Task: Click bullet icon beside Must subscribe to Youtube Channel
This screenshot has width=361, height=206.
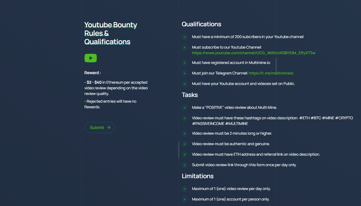Action: 185,47
